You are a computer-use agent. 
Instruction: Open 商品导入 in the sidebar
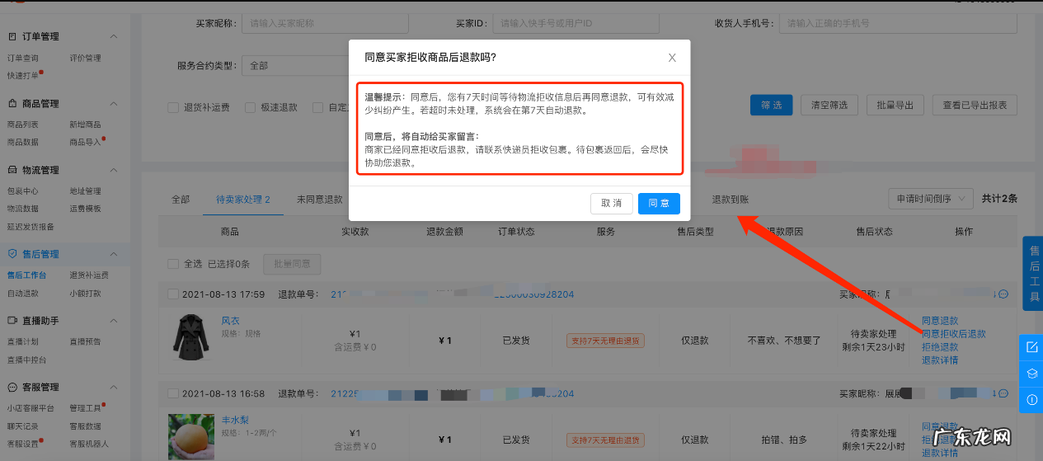tap(85, 142)
